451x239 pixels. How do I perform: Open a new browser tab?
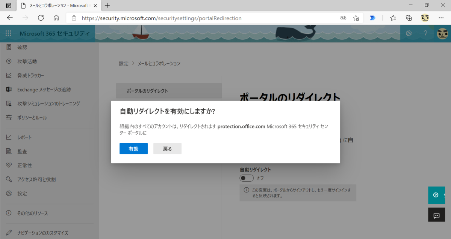[107, 5]
